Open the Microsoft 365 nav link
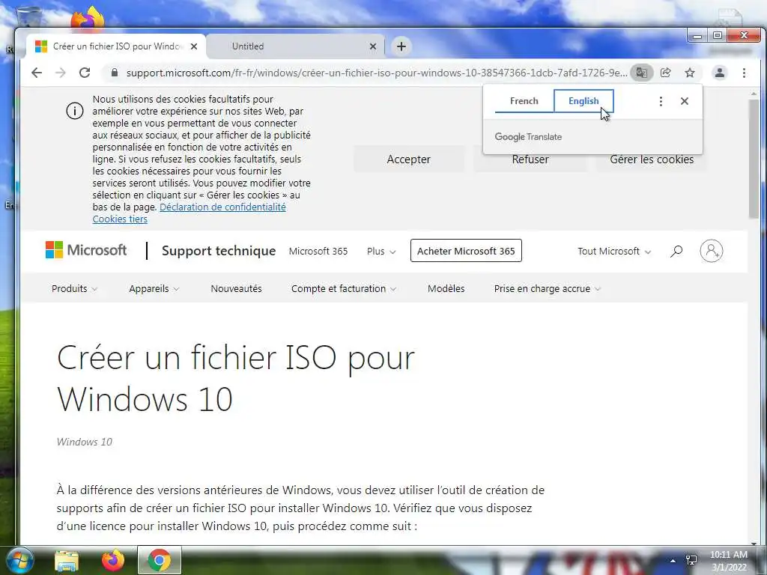Screen dimensions: 767x575 click(318, 252)
